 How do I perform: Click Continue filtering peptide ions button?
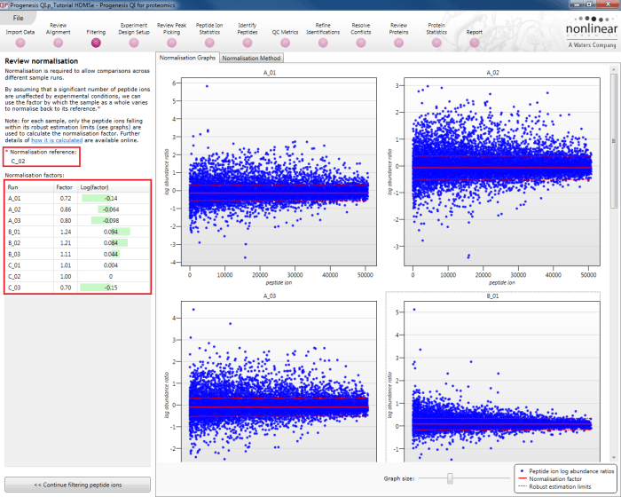coord(78,485)
